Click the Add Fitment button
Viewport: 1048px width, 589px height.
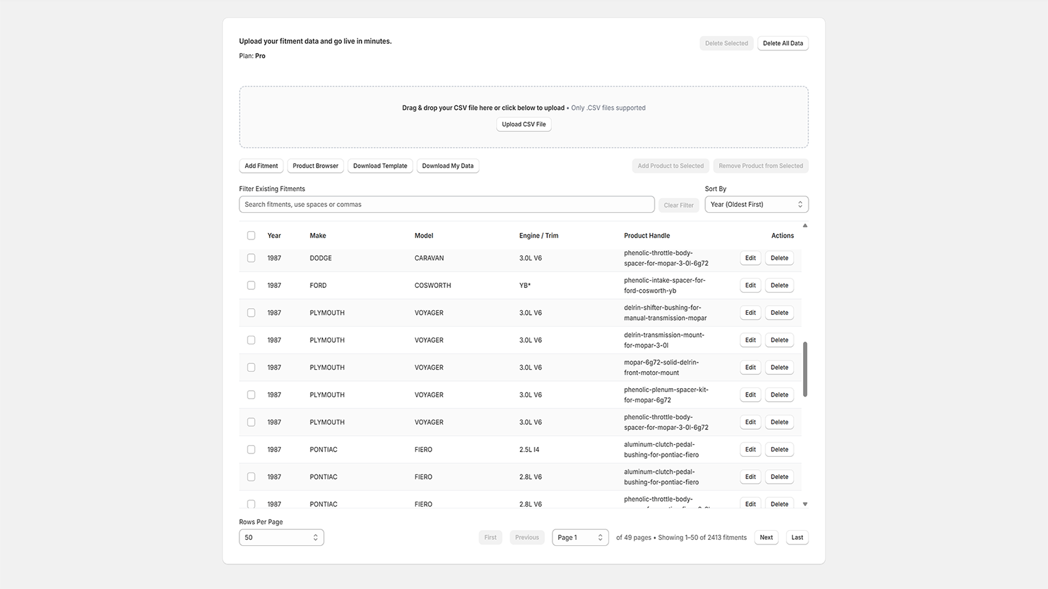pos(261,166)
